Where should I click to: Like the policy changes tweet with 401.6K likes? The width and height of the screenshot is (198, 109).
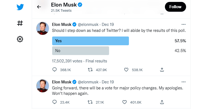click(124, 102)
